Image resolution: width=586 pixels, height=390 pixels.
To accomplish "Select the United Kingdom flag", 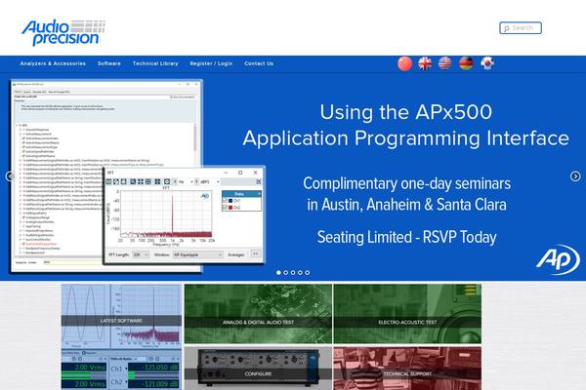I will 425,63.
